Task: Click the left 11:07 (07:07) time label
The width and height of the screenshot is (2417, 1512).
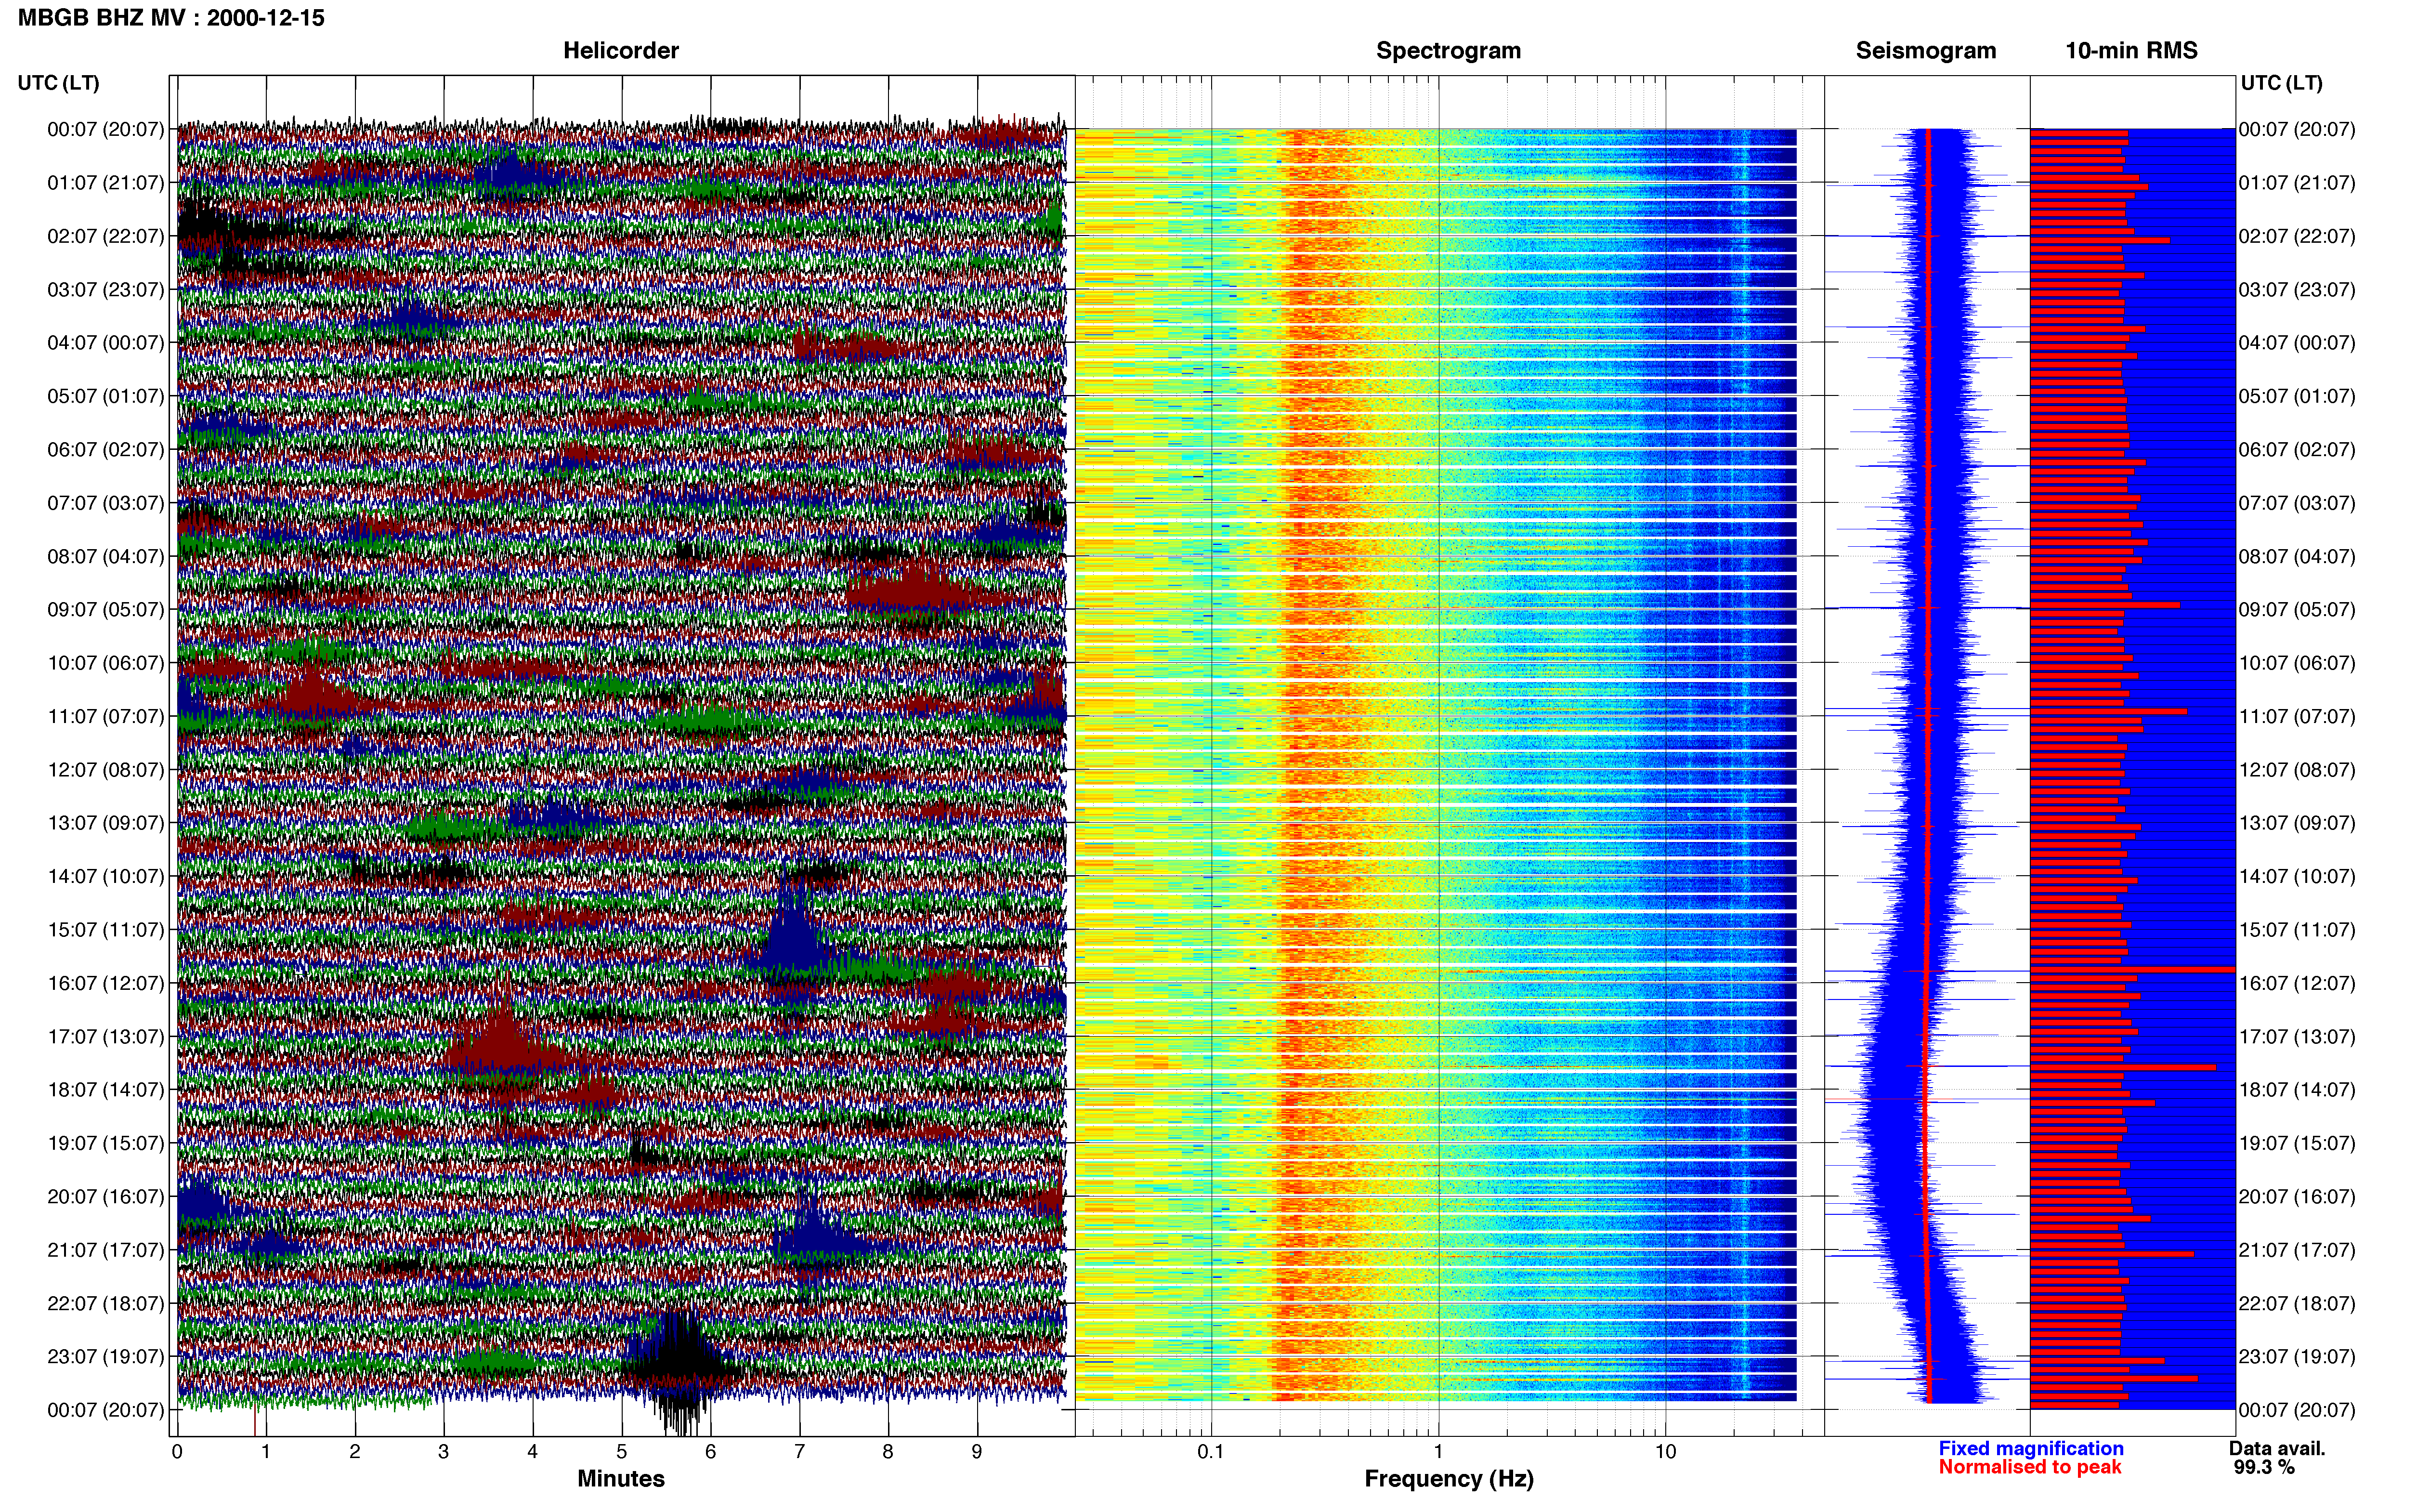Action: (x=106, y=716)
